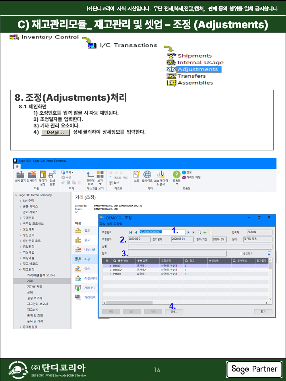Open the 조립/해체 (Assemblies) transaction icon
286x381 pixels.
pyautogui.click(x=78, y=278)
